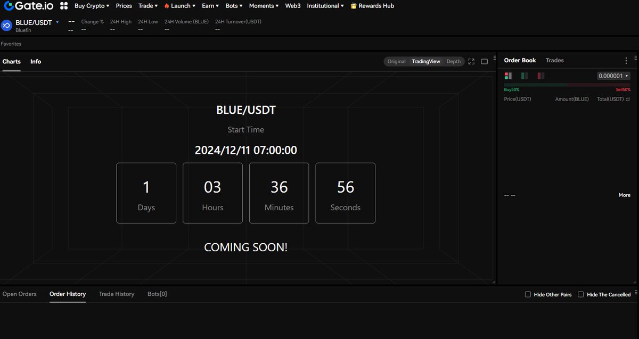Show combined buy and sell order book view
This screenshot has width=639, height=339.
pos(508,76)
